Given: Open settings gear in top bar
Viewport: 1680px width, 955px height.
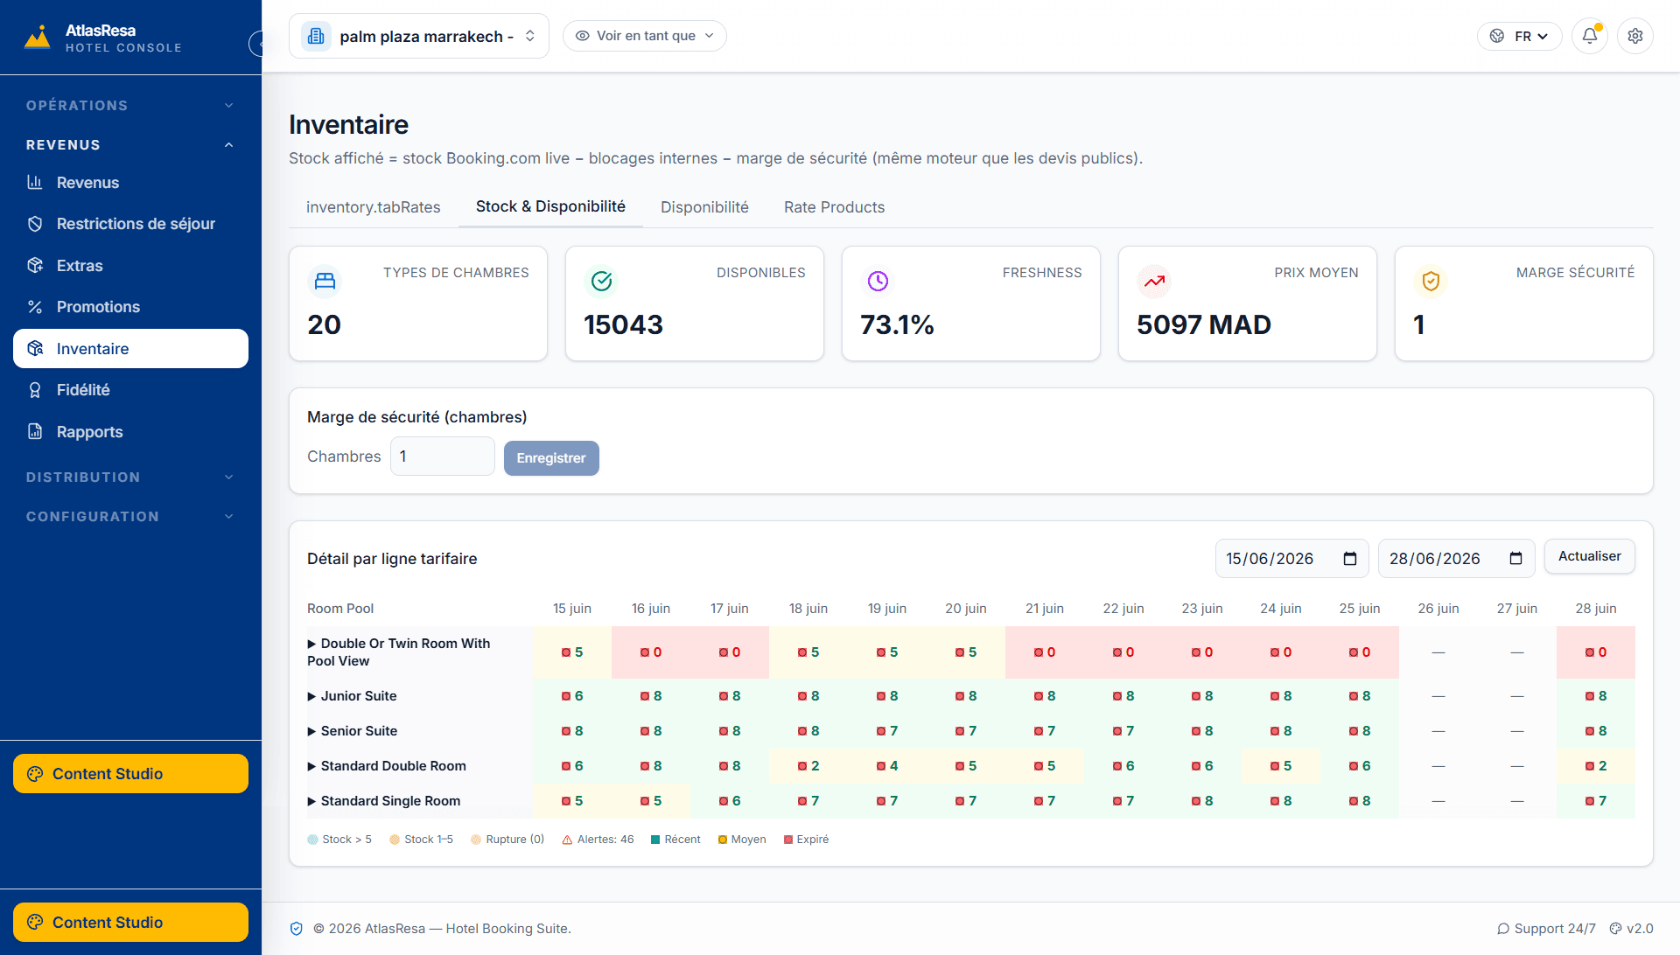Looking at the screenshot, I should [1635, 36].
